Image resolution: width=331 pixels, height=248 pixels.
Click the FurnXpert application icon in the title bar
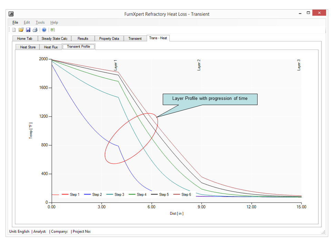[11, 14]
